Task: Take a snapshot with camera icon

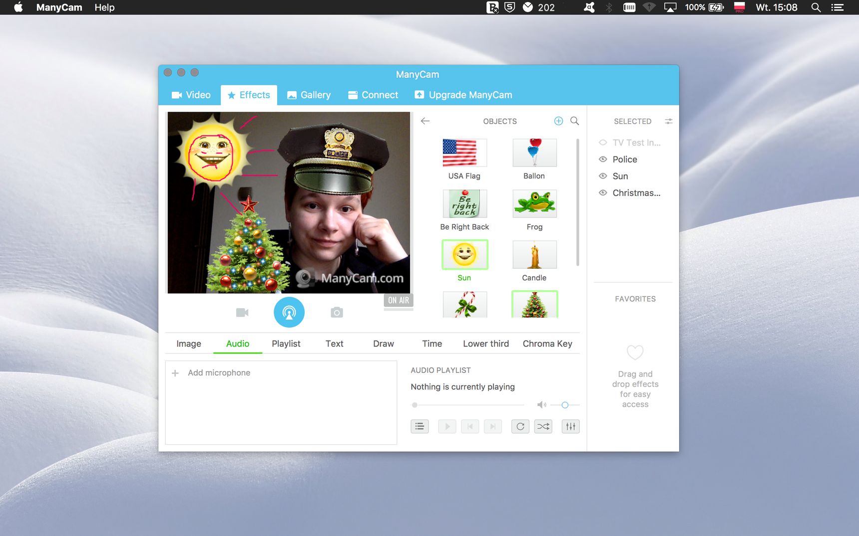Action: click(337, 313)
